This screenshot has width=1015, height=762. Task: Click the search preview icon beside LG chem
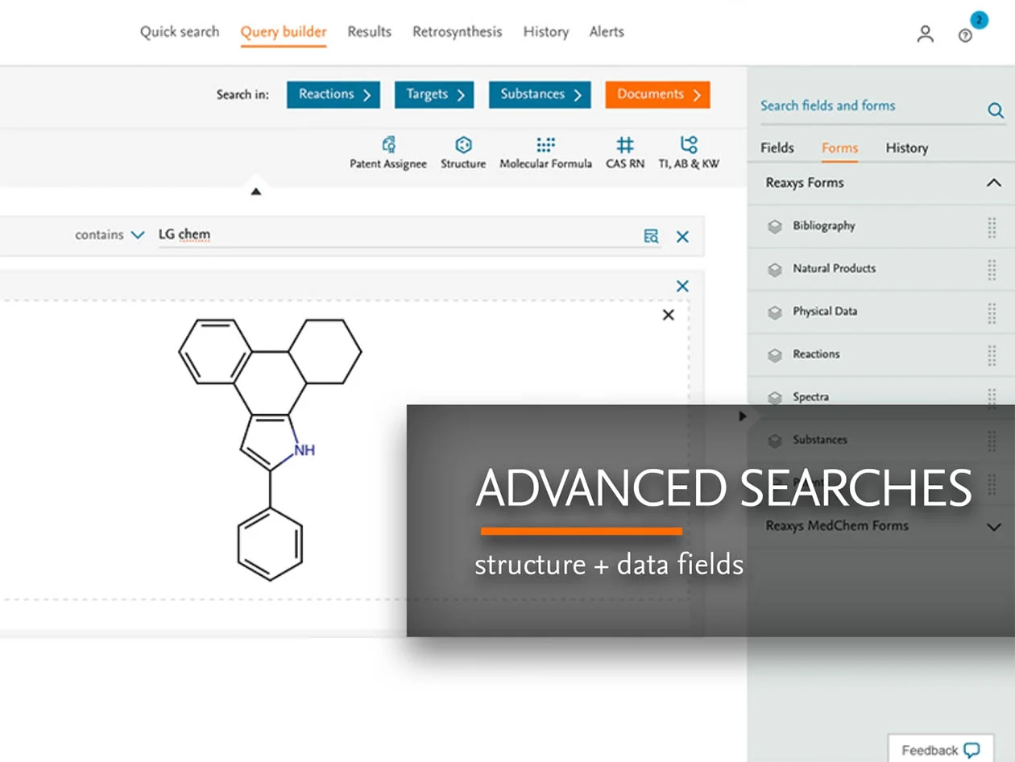pyautogui.click(x=651, y=236)
